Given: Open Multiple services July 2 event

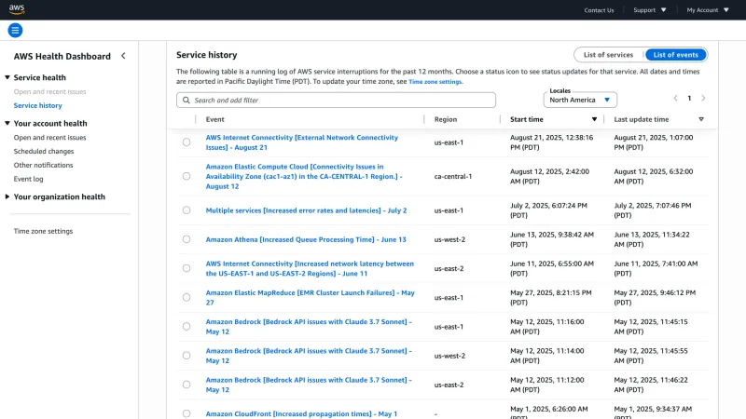Looking at the screenshot, I should (306, 210).
